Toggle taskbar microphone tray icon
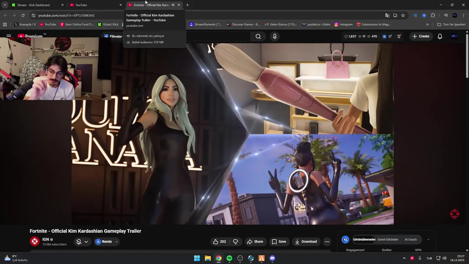This screenshot has height=264, width=469. 420,258
